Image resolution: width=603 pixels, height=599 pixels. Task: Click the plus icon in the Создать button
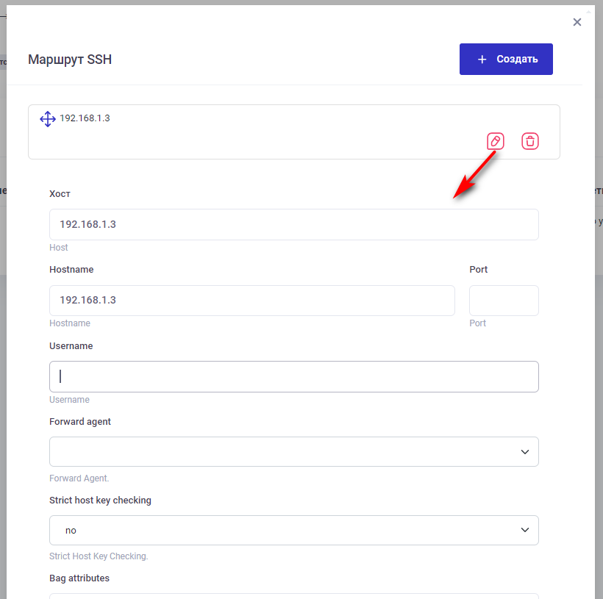(482, 60)
